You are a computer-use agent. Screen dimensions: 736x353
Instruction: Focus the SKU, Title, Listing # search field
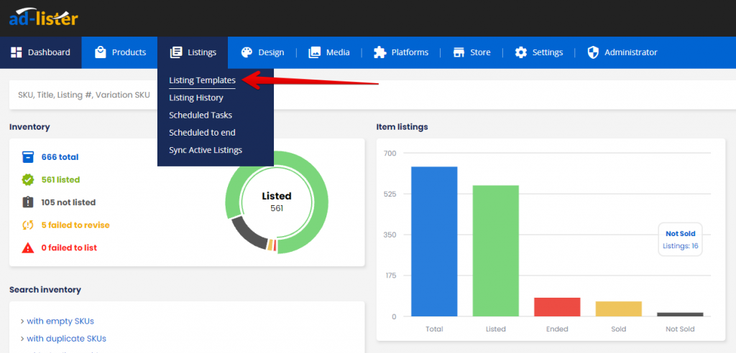pos(83,95)
